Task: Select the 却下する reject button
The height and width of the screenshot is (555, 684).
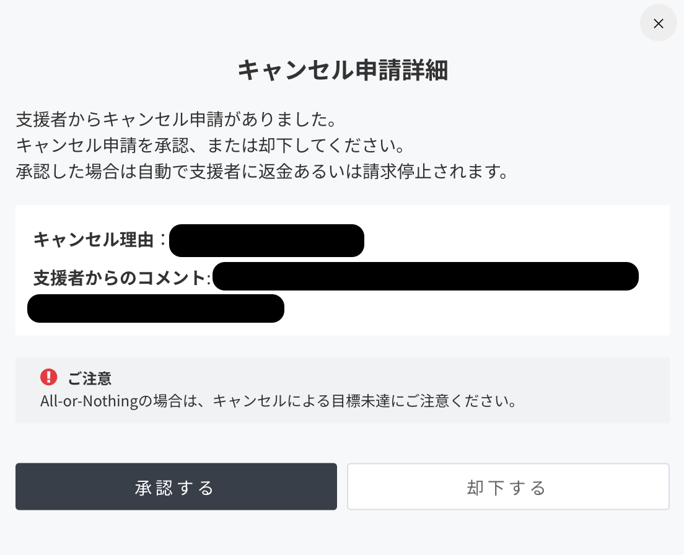Action: click(507, 487)
